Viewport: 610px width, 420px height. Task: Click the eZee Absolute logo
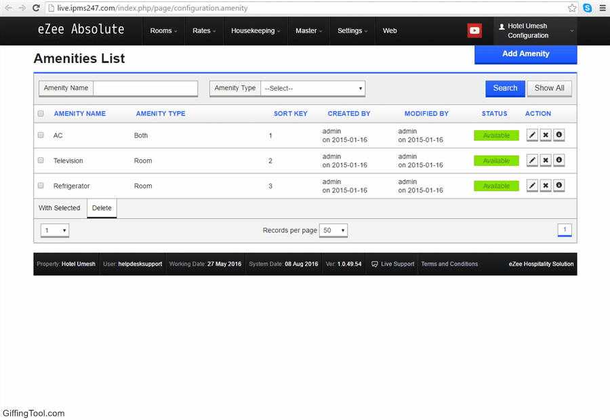coord(81,29)
